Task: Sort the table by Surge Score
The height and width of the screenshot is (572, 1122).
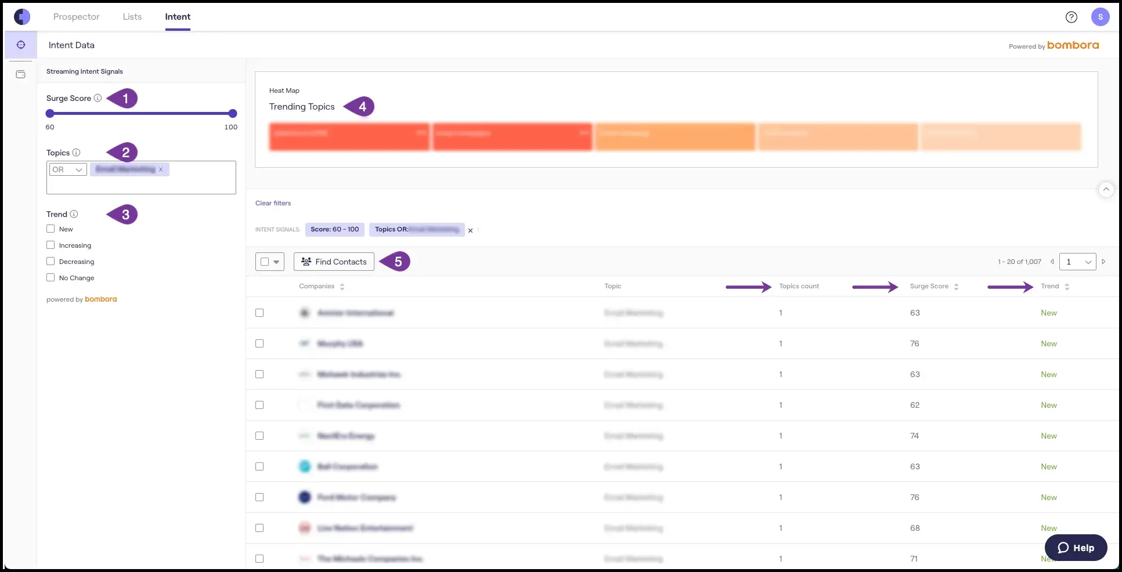Action: pos(956,286)
